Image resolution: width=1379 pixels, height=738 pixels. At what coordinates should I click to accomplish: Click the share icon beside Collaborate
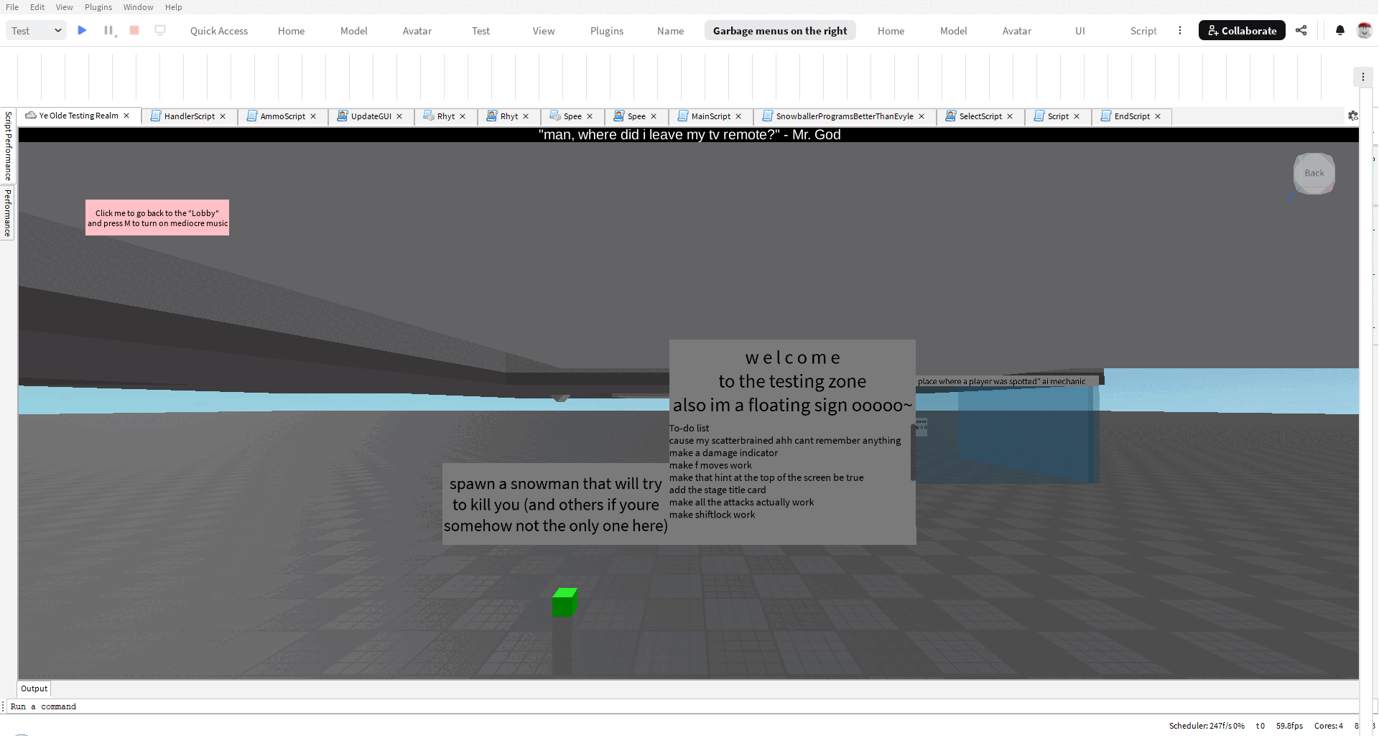pos(1302,30)
